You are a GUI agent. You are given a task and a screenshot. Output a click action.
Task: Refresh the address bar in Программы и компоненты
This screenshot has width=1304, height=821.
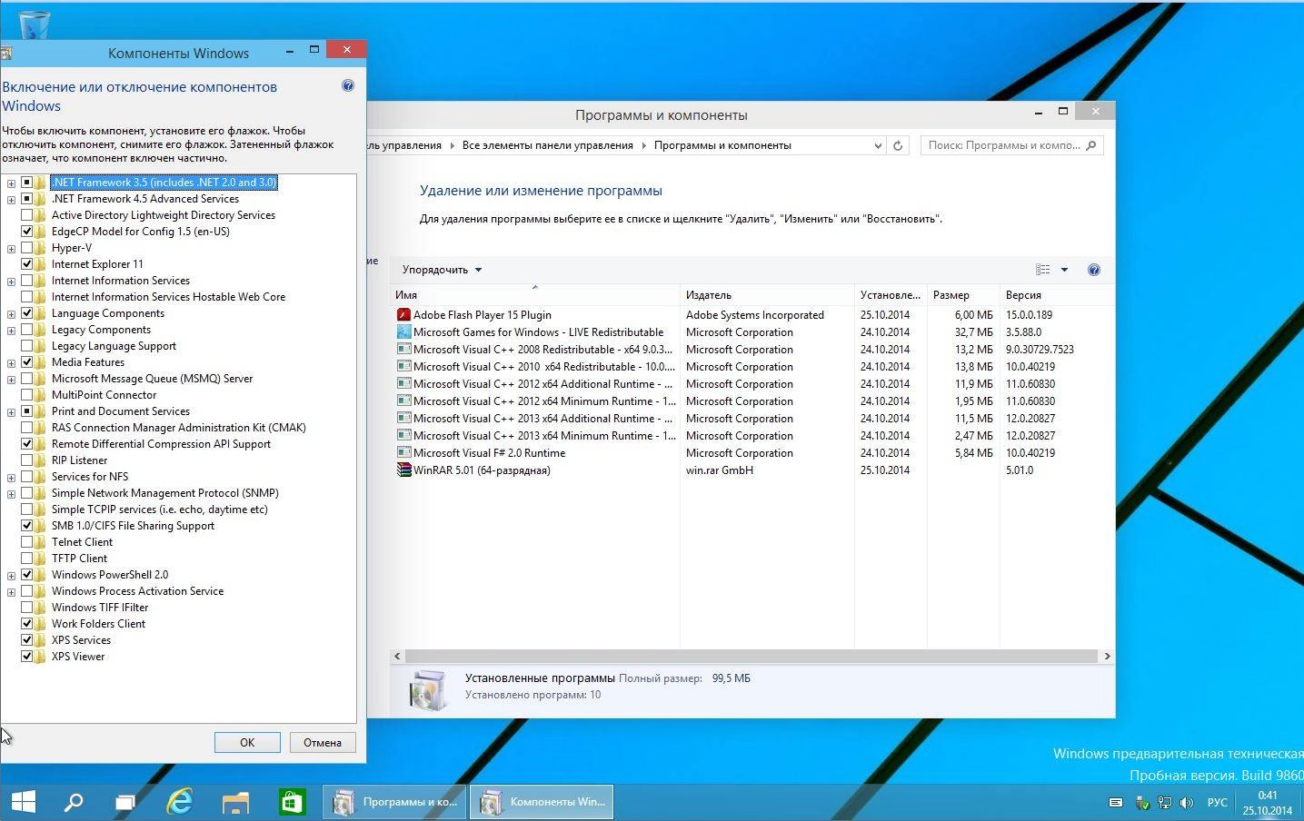point(898,145)
